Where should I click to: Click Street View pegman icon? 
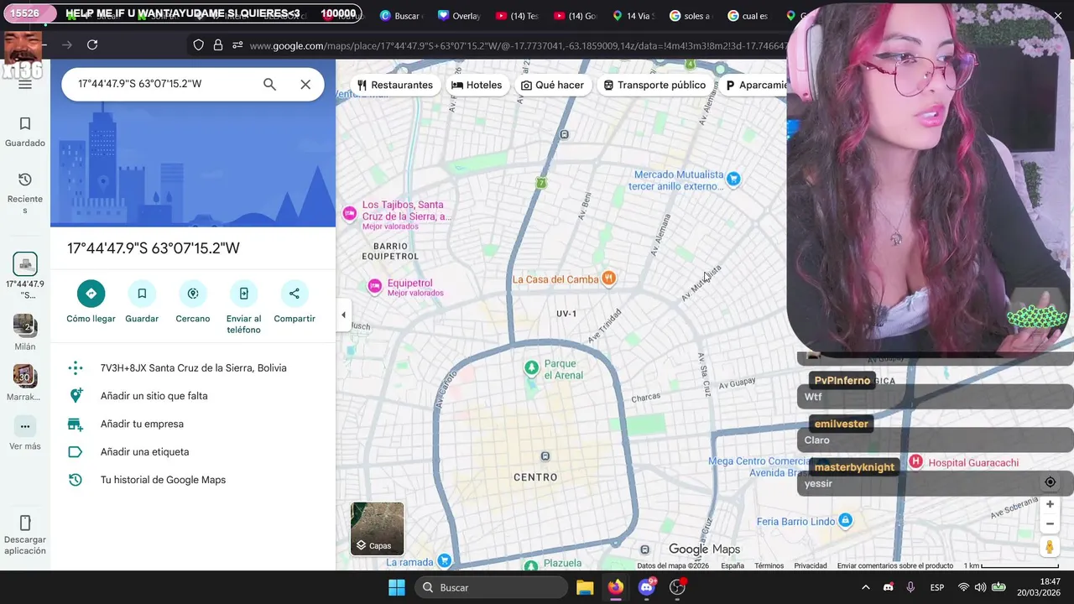(1050, 547)
